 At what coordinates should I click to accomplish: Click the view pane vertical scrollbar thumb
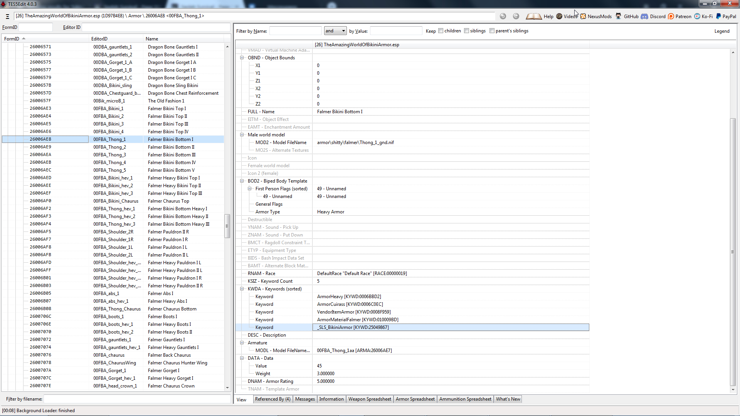point(733,252)
